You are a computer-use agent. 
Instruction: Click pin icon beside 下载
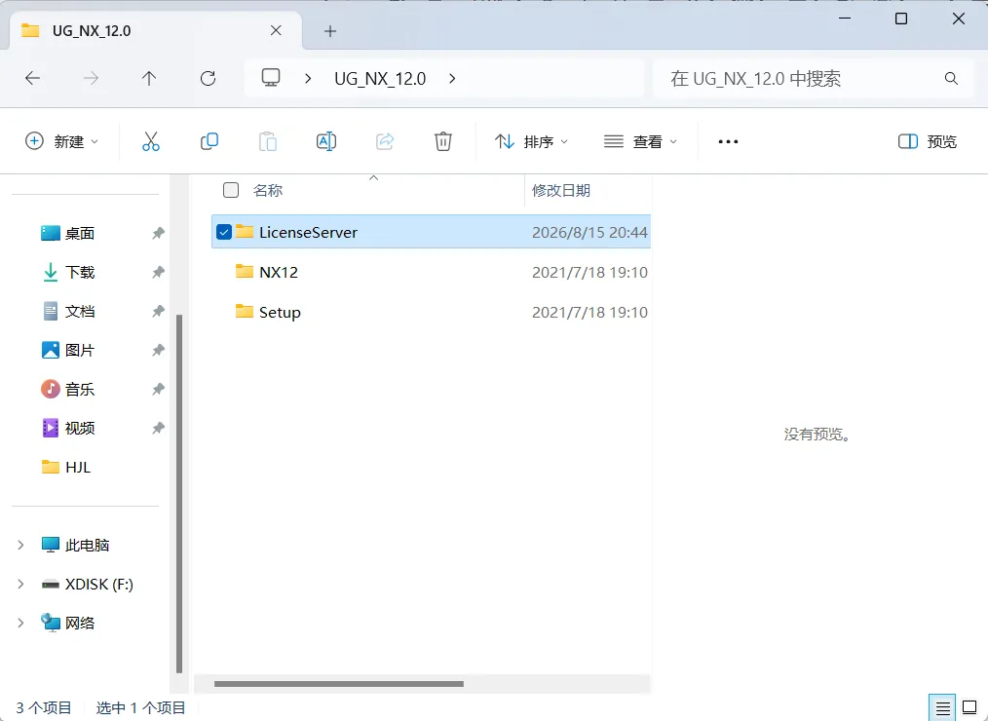coord(158,272)
